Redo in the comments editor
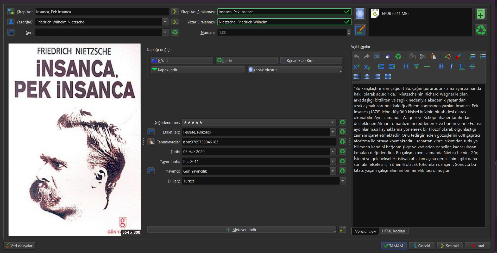Viewport: 497px width, 253px height. click(367, 56)
